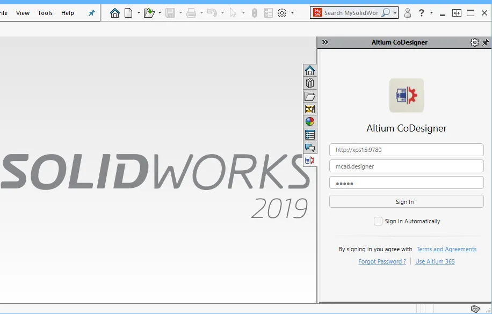Open the Help menu

coord(68,13)
